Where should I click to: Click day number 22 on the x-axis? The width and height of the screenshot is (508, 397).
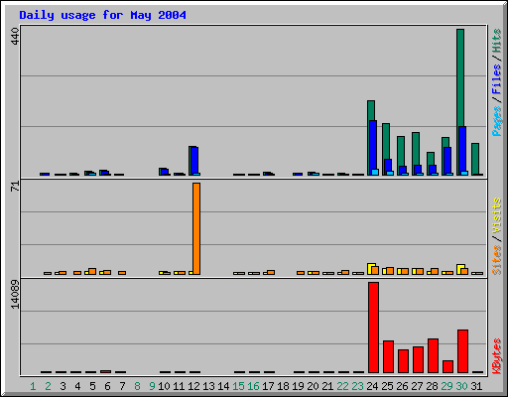click(342, 386)
